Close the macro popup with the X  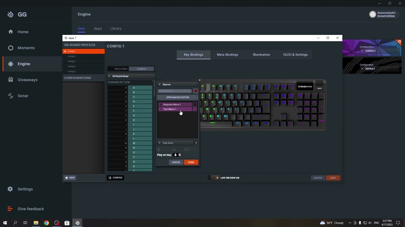(200, 80)
